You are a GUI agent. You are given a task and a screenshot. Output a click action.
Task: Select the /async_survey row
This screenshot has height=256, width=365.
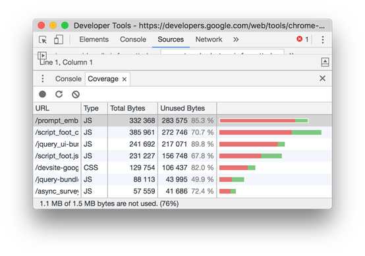(x=182, y=191)
